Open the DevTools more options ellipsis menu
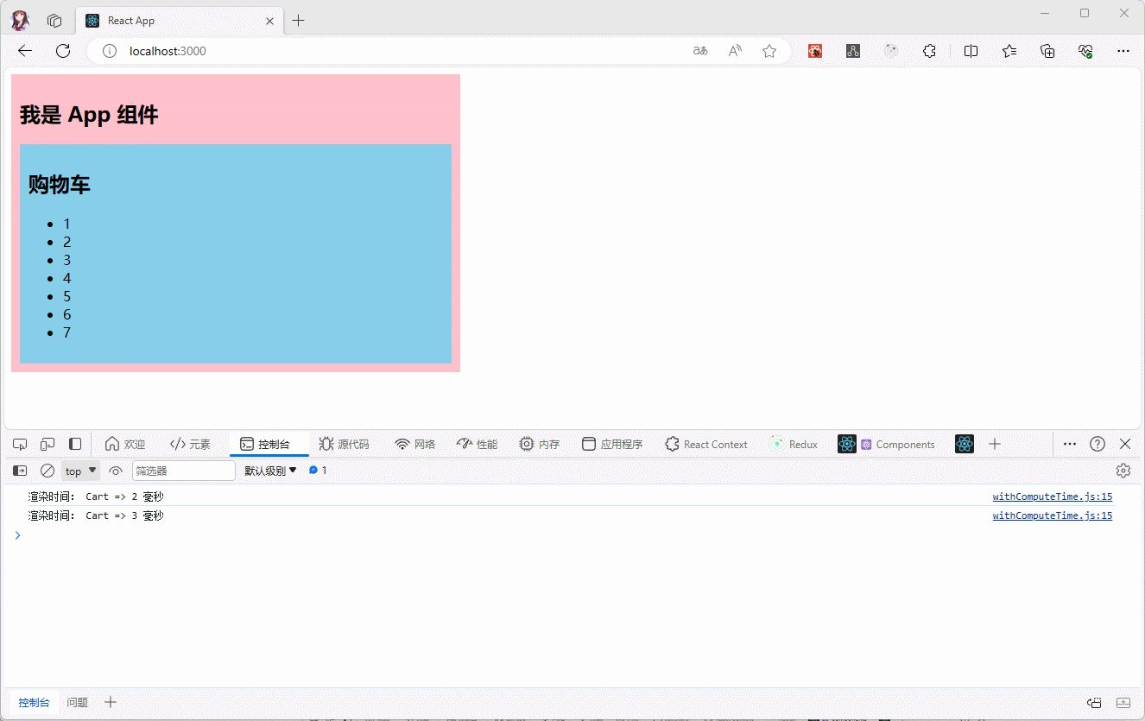 (1069, 444)
